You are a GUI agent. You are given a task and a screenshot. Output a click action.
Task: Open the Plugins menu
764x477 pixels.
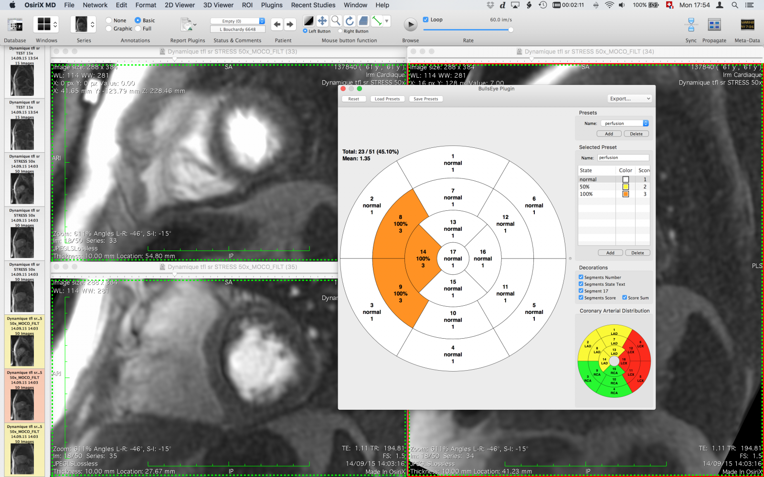pos(271,5)
